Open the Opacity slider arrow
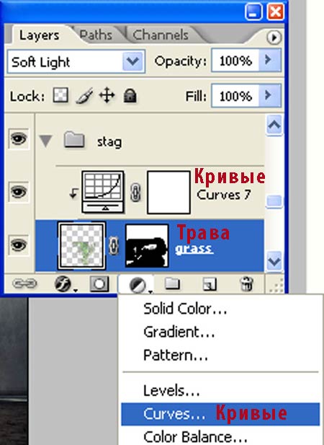This screenshot has height=445, width=324. (271, 60)
